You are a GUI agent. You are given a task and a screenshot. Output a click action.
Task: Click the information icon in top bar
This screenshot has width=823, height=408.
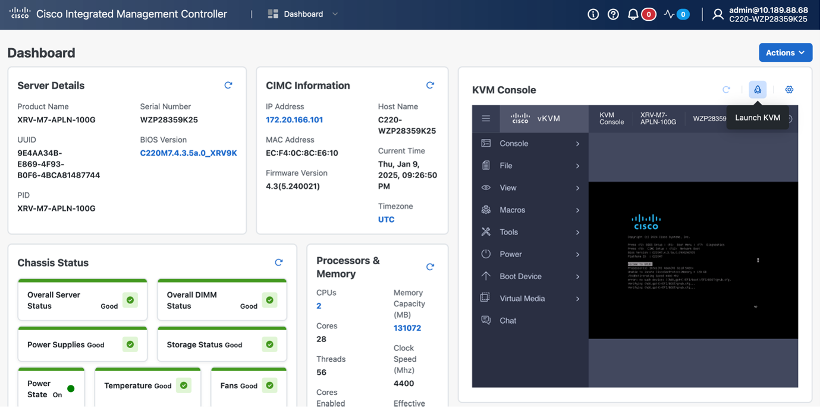[593, 14]
